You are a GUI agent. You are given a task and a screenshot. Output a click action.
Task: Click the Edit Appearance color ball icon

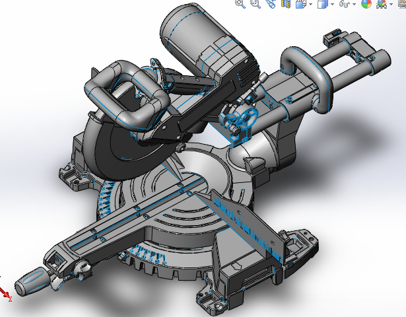click(366, 3)
